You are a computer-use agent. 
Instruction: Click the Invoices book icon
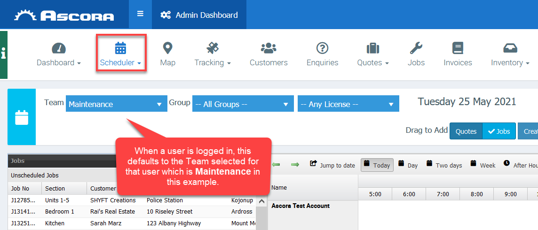[458, 48]
